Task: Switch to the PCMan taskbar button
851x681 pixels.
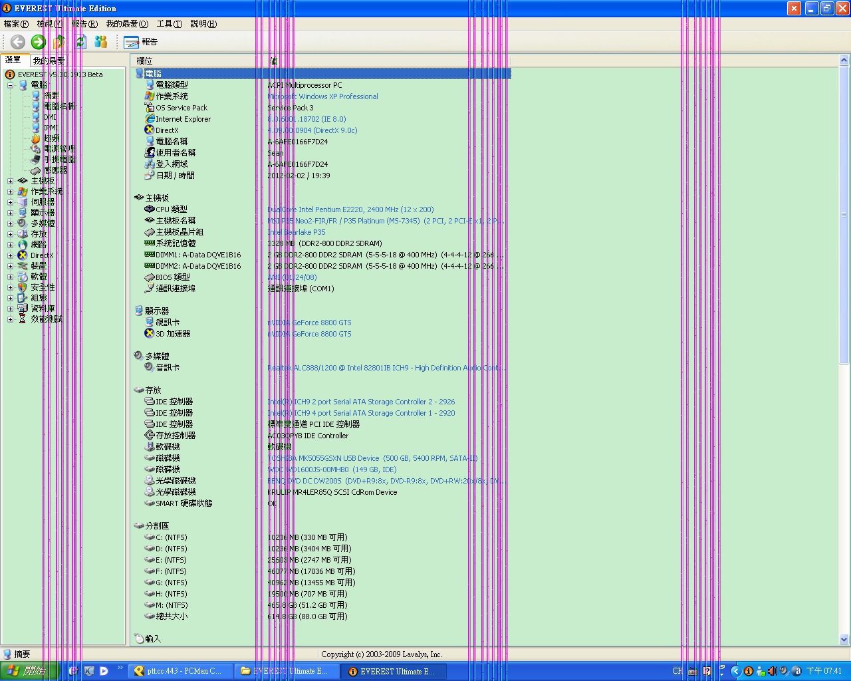Action: pos(182,671)
